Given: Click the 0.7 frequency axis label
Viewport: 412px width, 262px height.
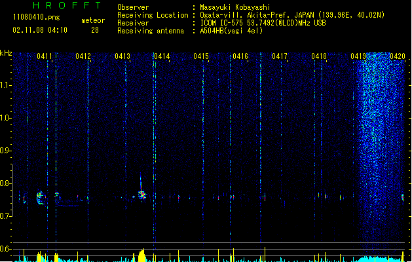Looking at the screenshot, I should (6, 216).
